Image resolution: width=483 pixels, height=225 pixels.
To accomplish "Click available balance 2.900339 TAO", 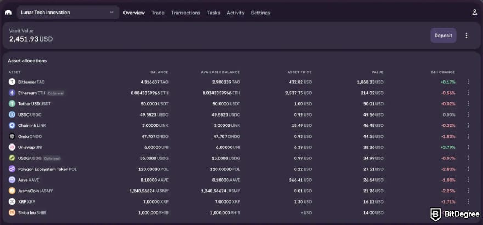I will 226,82.
